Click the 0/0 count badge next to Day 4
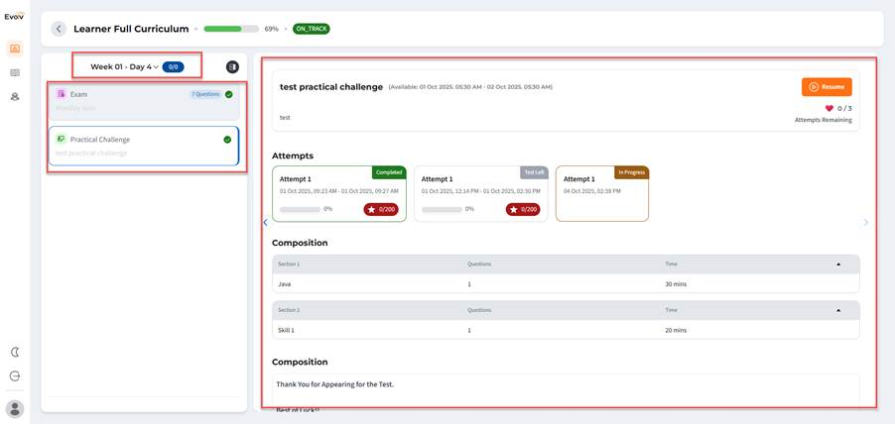This screenshot has width=895, height=424. point(173,66)
